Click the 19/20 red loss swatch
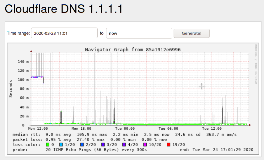The height and width of the screenshot is (160, 264). [169, 145]
